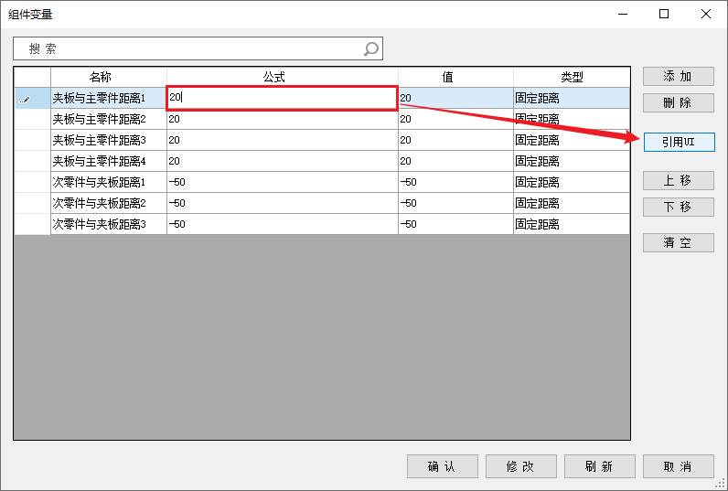This screenshot has width=728, height=491.
Task: Confirm with the 确认 button
Action: (x=443, y=466)
